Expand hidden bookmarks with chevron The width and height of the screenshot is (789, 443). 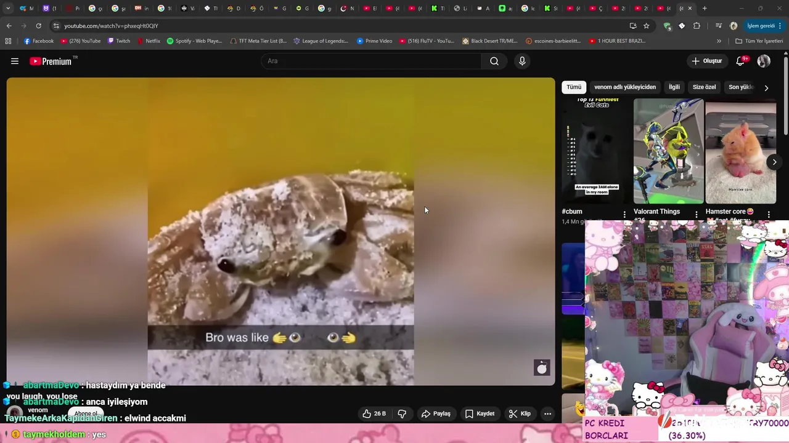(719, 41)
